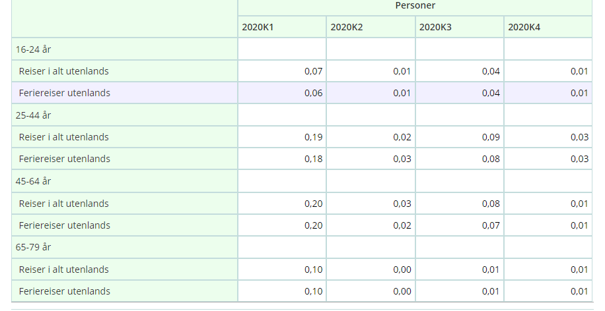Click the Personer header cell

(414, 6)
